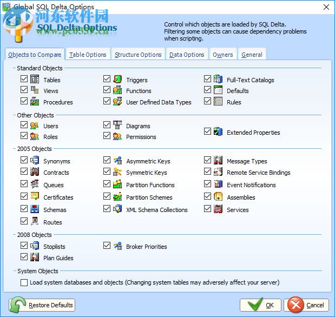The width and height of the screenshot is (335, 317).
Task: Toggle the XML Schema Collections checkbox
Action: 107,209
